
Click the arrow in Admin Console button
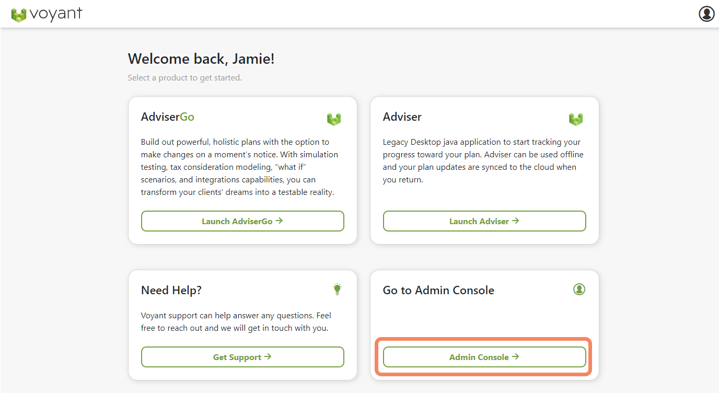pos(516,357)
